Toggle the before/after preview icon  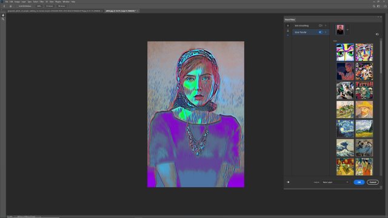point(288,182)
